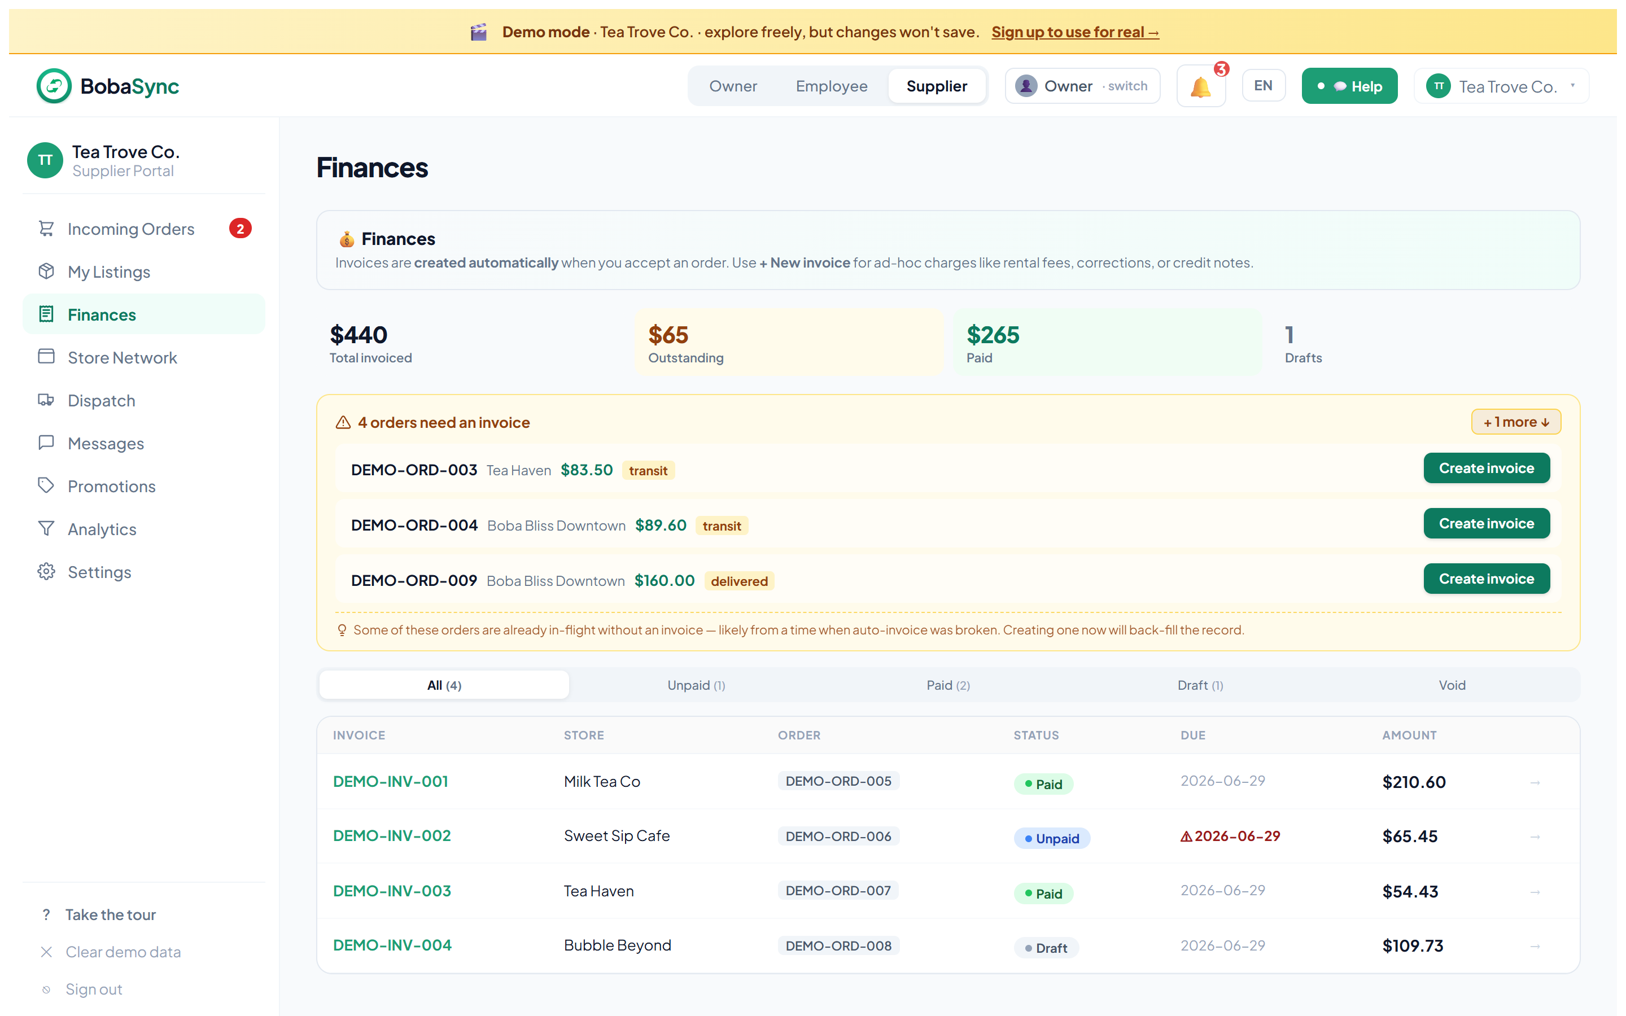The height and width of the screenshot is (1016, 1626).
Task: Click the Finances receipt icon in sidebar
Action: [x=46, y=314]
